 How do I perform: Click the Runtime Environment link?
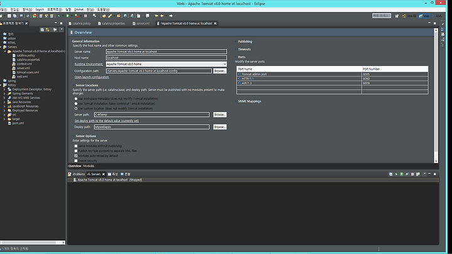pos(89,64)
